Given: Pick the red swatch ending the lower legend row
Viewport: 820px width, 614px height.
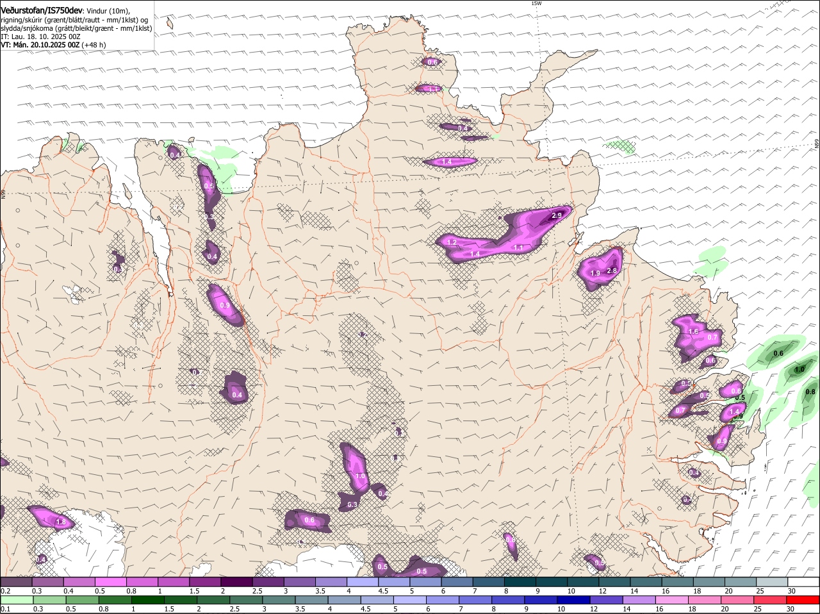Looking at the screenshot, I should 803,601.
